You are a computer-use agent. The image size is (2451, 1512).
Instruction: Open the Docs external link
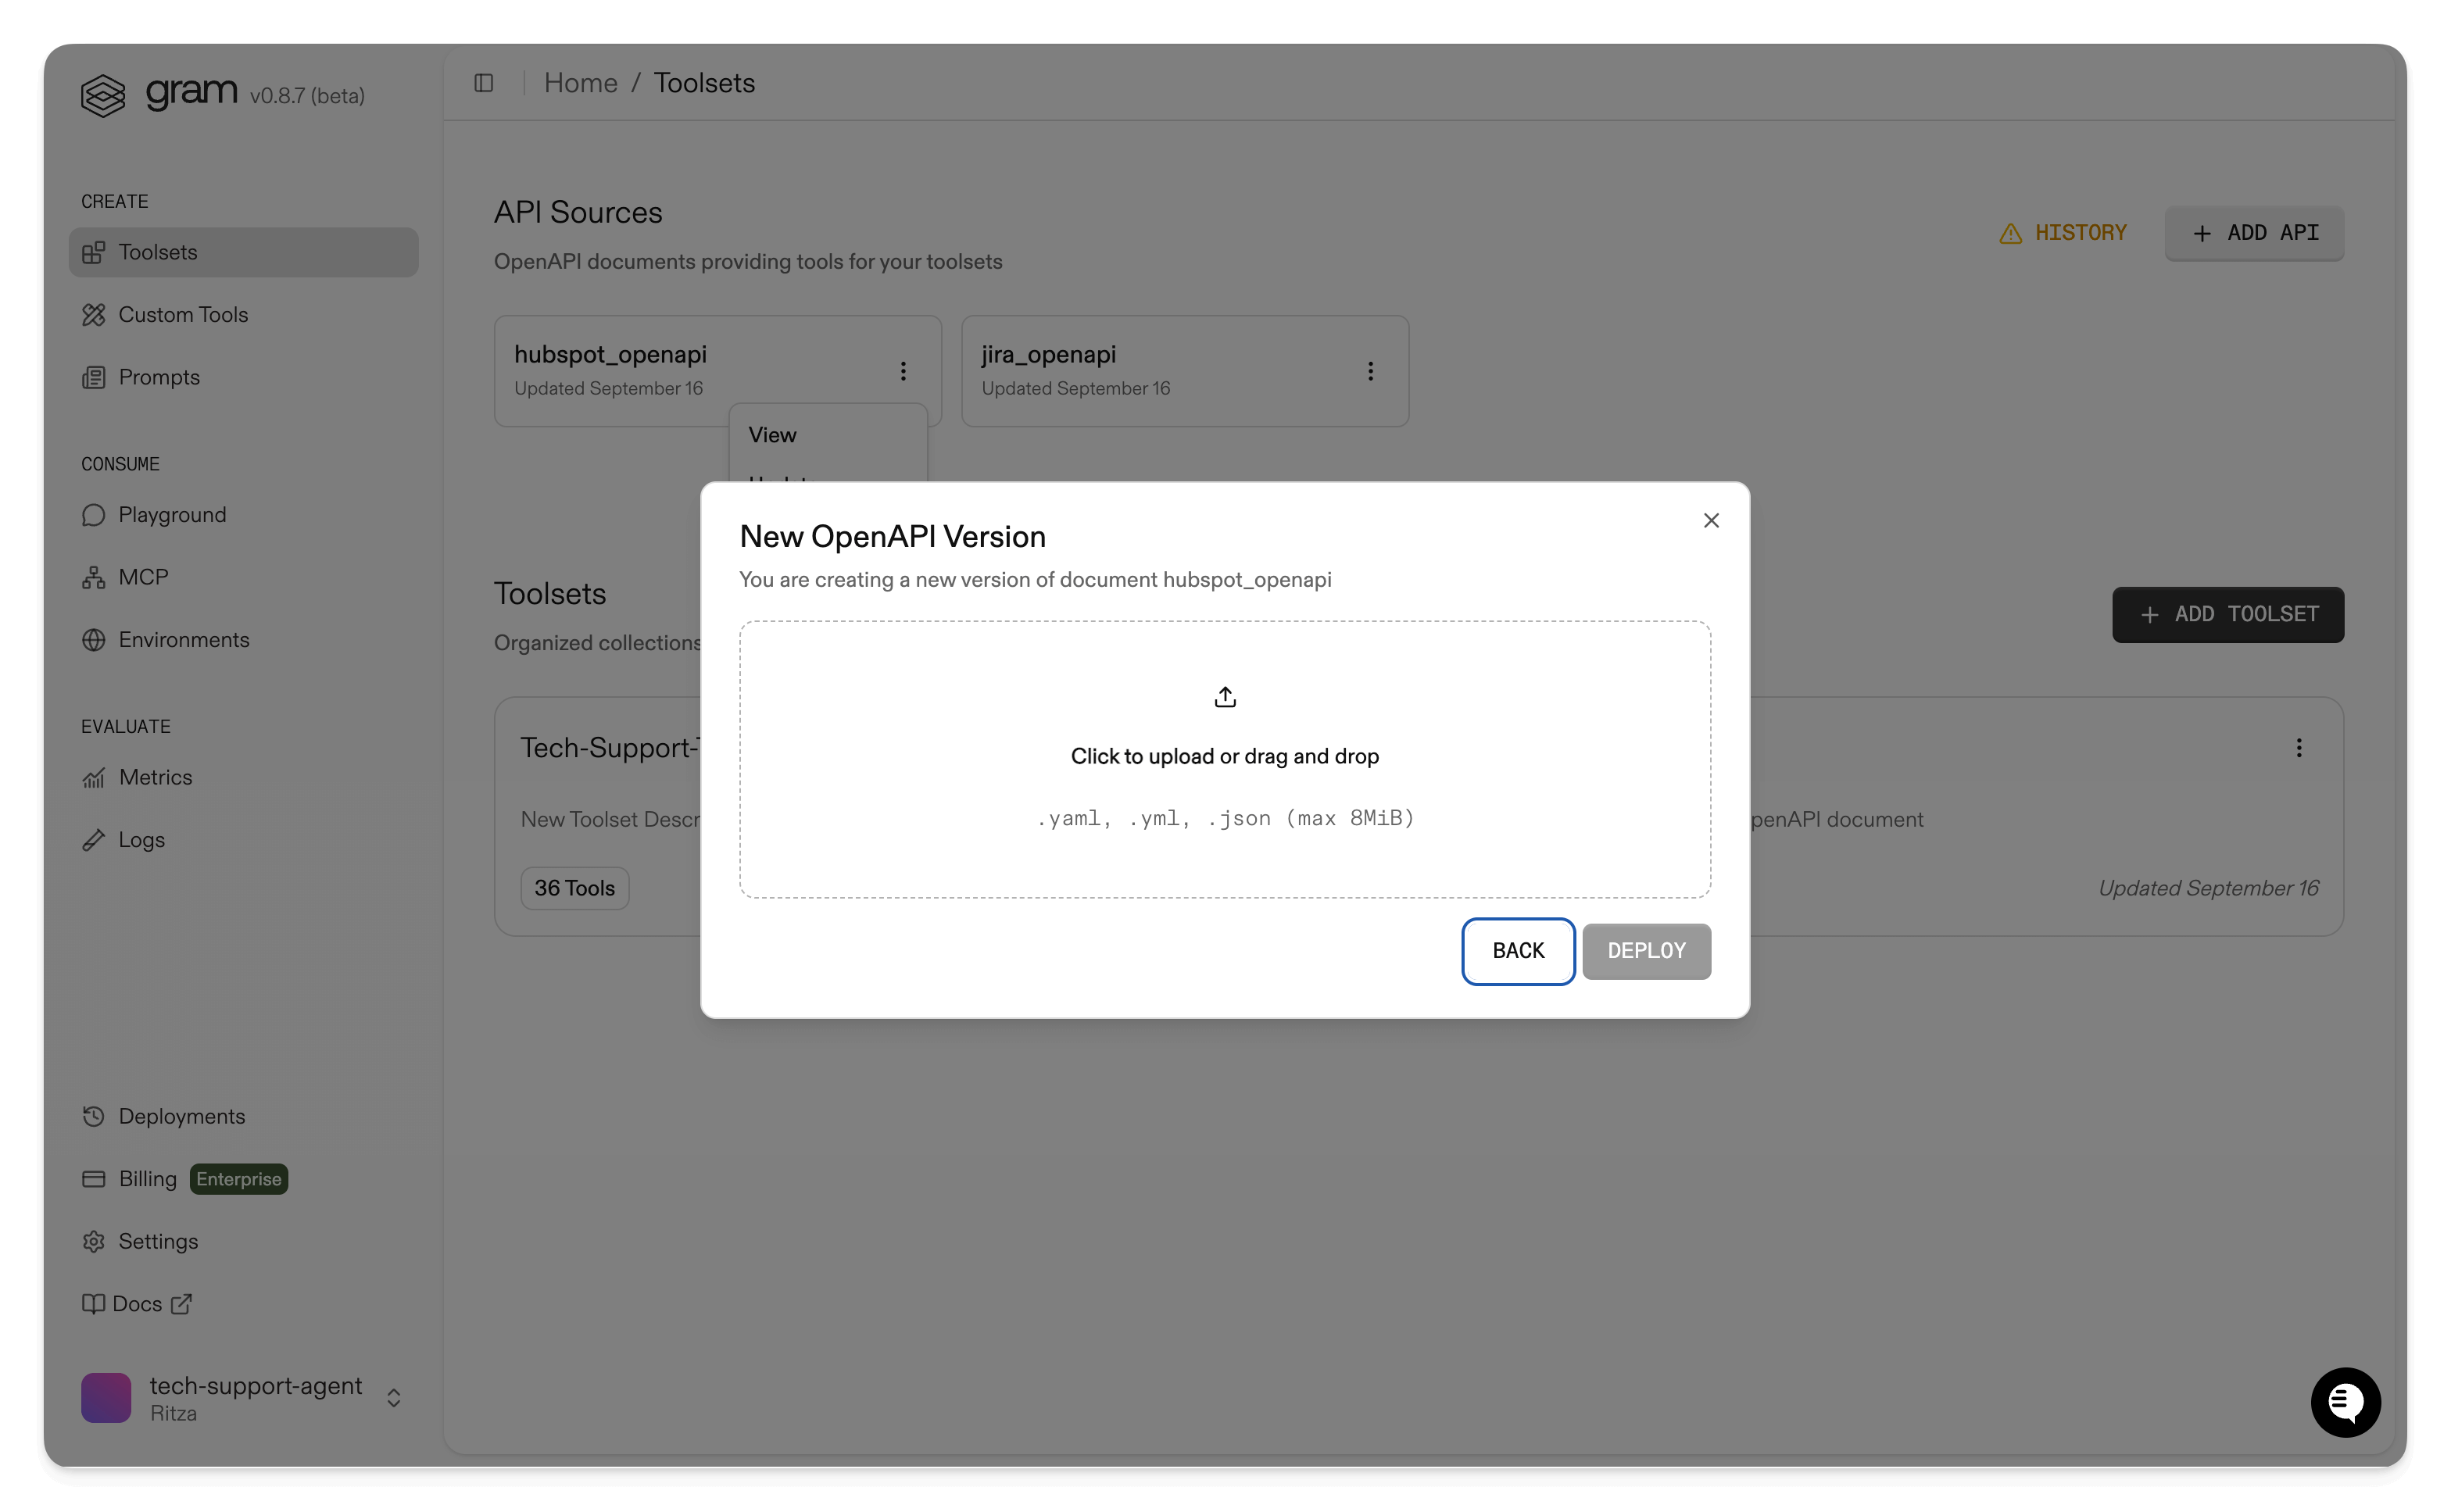tap(137, 1304)
